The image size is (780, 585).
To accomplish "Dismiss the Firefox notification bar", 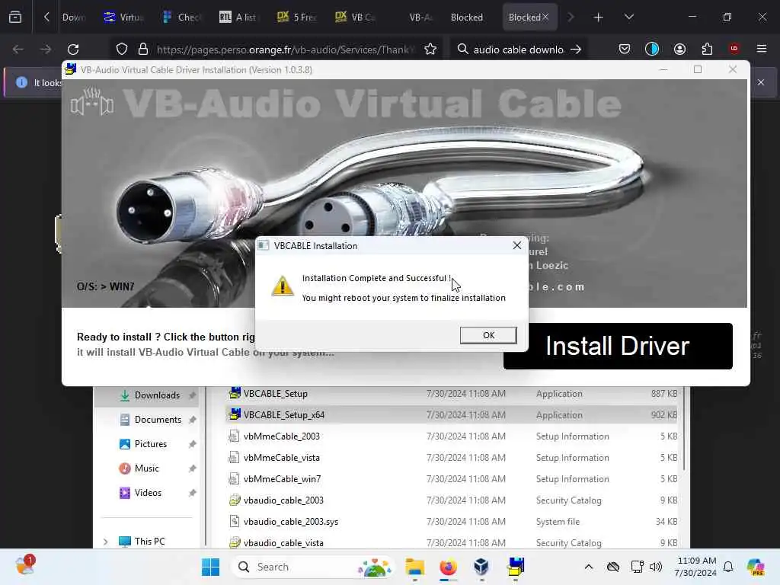I will [x=761, y=82].
